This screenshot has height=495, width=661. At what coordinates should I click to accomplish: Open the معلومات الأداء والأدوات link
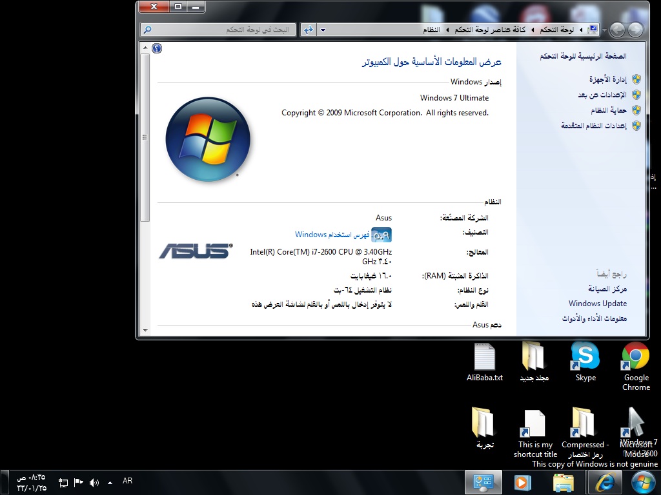click(x=594, y=318)
